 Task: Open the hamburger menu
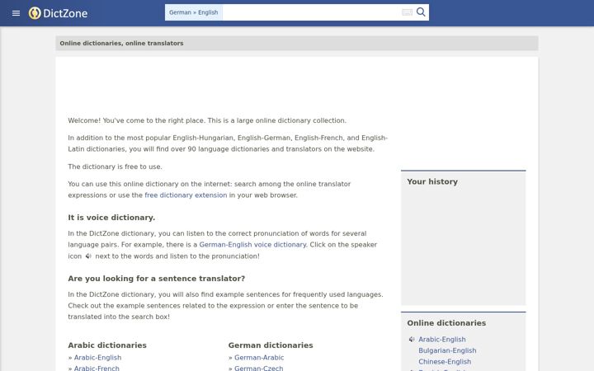point(16,13)
